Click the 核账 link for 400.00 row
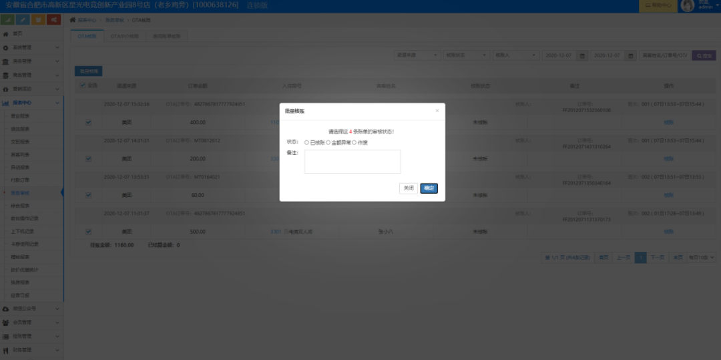Image resolution: width=721 pixels, height=360 pixels. [668, 122]
